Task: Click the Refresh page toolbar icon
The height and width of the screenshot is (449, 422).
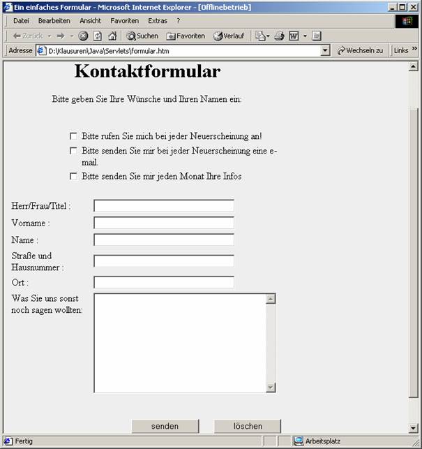Action: point(98,36)
